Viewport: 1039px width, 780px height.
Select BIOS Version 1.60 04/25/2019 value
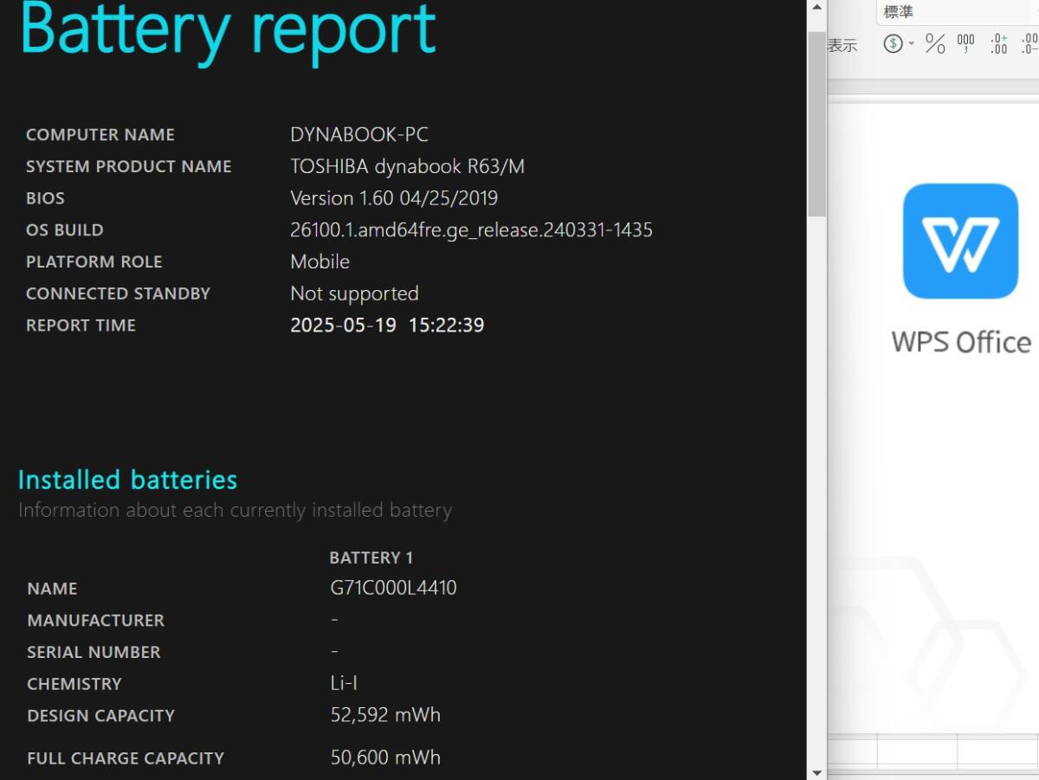[394, 198]
